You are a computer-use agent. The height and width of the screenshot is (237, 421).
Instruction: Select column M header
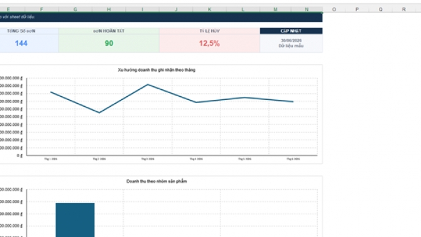point(275,9)
